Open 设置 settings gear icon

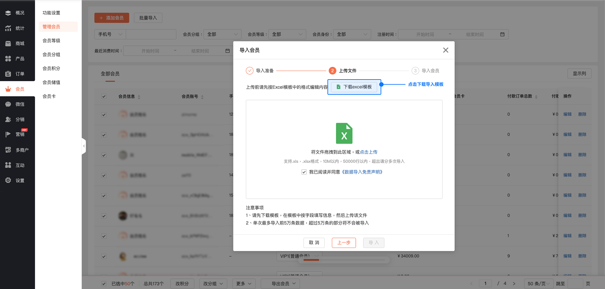click(8, 180)
